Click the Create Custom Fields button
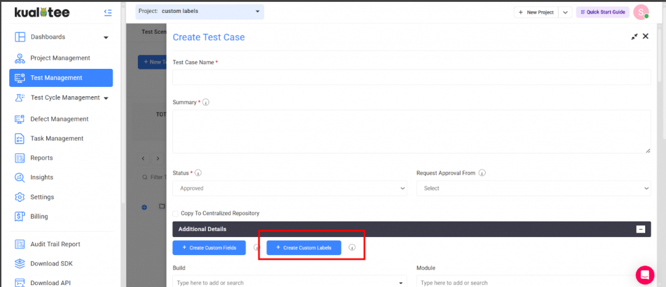Image resolution: width=666 pixels, height=287 pixels. tap(209, 247)
